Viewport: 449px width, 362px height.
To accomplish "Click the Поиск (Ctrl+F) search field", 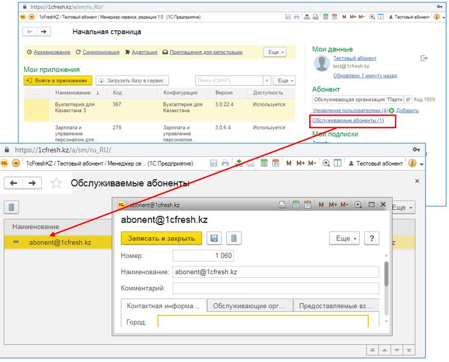I will [x=229, y=80].
